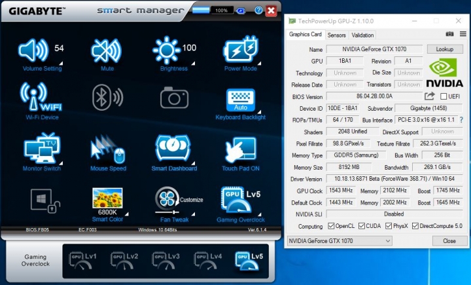Screen dimensions: 471x285
Task: Expand the Keyboard Backlight corner arrow
Action: click(259, 112)
